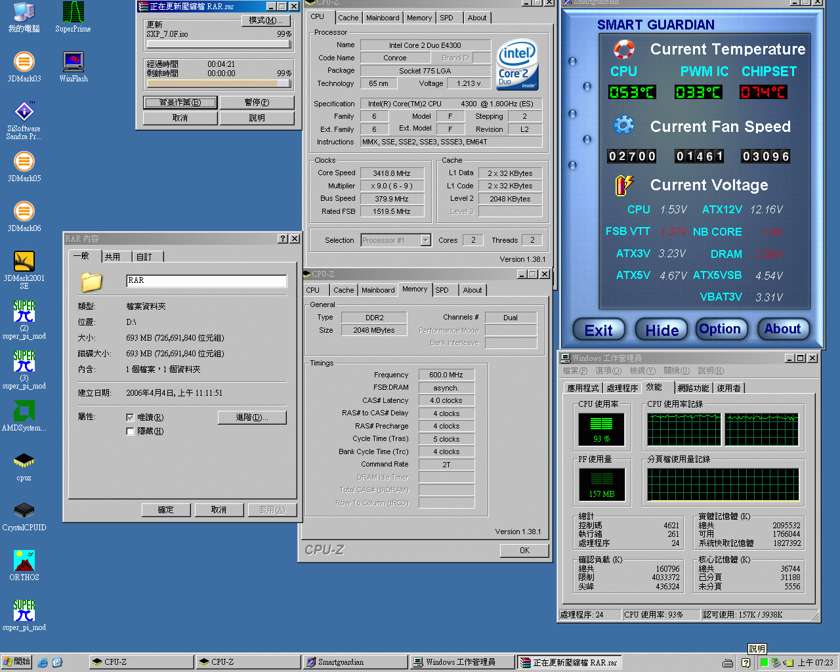Image resolution: width=840 pixels, height=672 pixels.
Task: Launch SuperPrime desktop shortcut
Action: pos(73,17)
